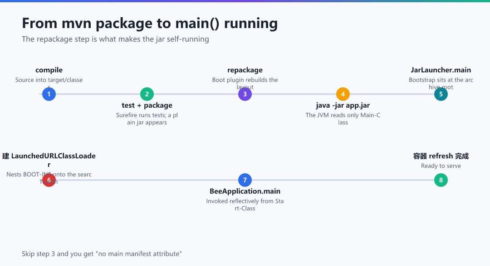This screenshot has height=266, width=490.
Task: Select step 6 red timeline marker
Action: tap(49, 180)
